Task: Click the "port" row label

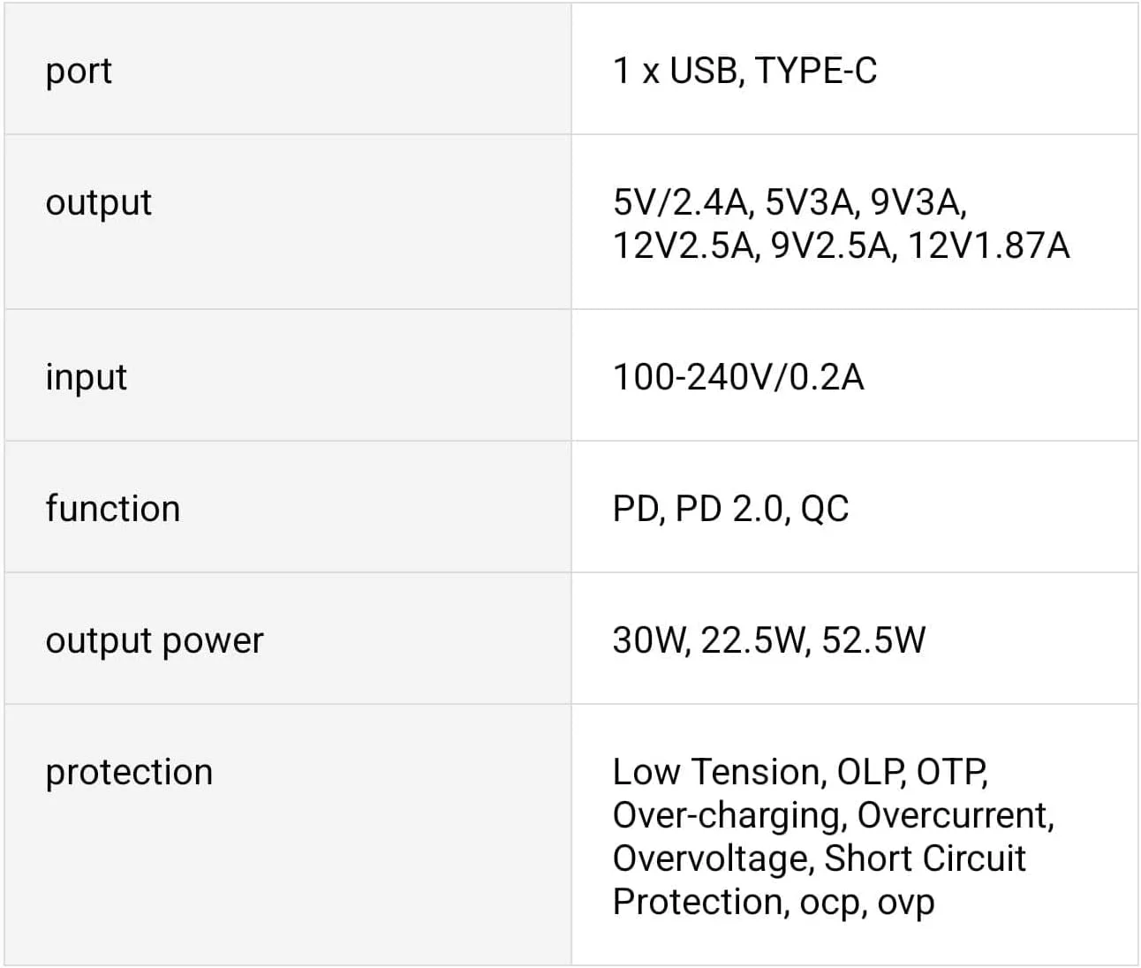Action: tap(79, 72)
